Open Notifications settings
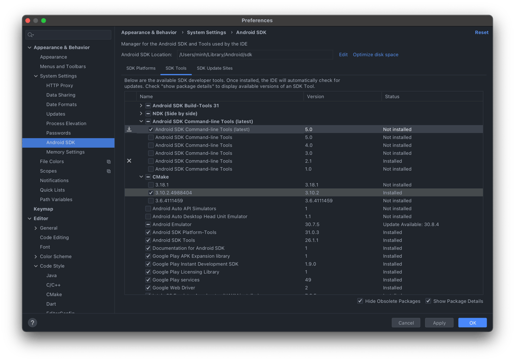The height and width of the screenshot is (361, 515). pyautogui.click(x=54, y=180)
